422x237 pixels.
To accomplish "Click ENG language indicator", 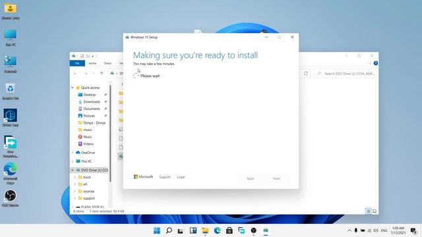I will 384,230.
